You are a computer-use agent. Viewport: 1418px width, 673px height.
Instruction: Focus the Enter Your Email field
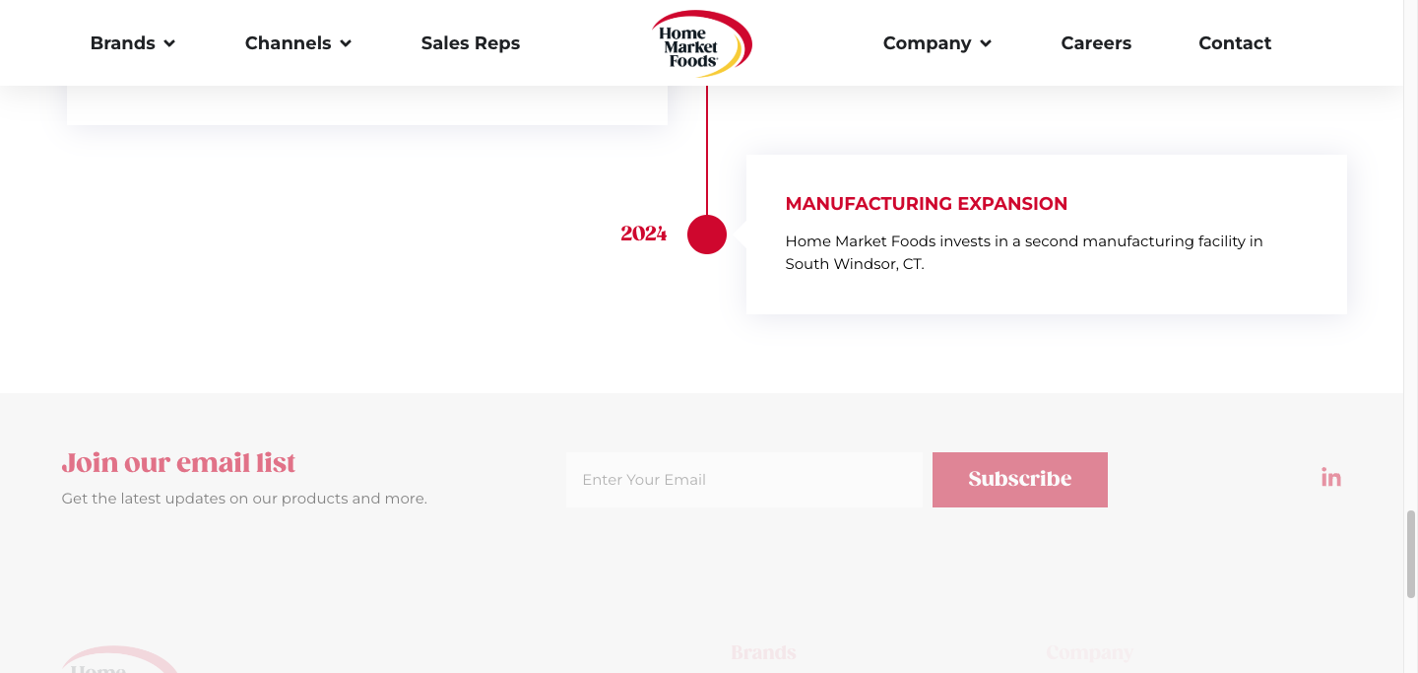point(743,480)
